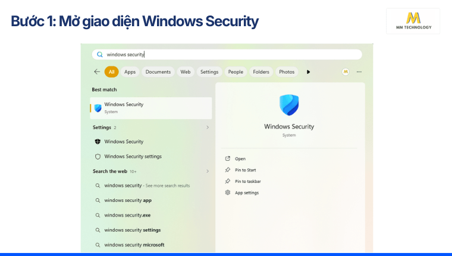The image size is (452, 256).
Task: Click Open in the preview pane
Action: pos(240,159)
